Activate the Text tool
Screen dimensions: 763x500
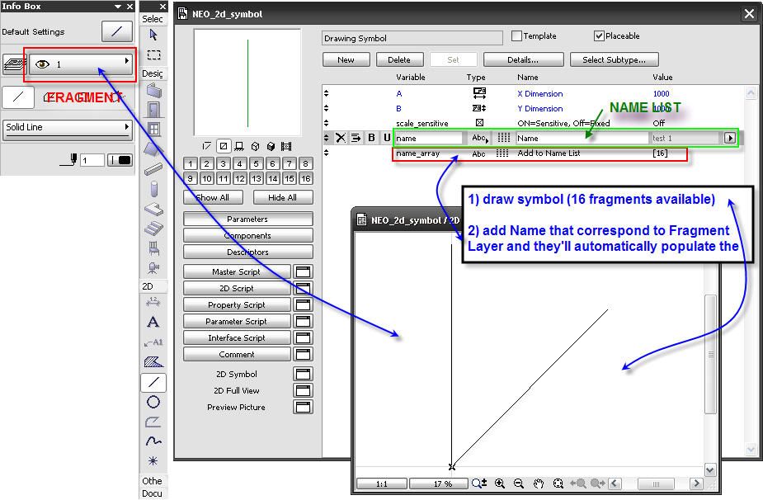[x=153, y=322]
